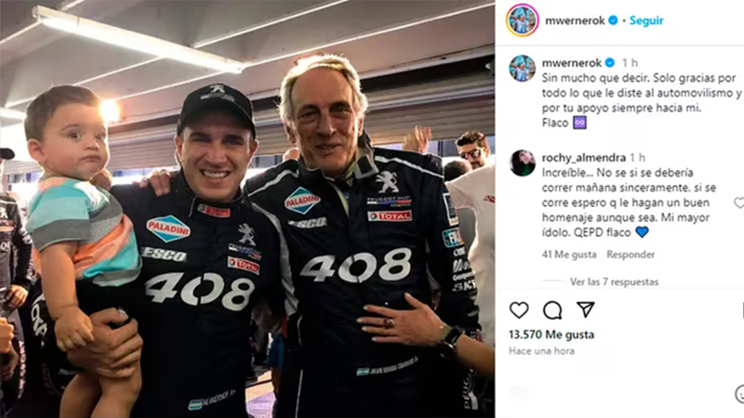Like the post with the heart icon
Image resolution: width=744 pixels, height=418 pixels.
pyautogui.click(x=519, y=310)
